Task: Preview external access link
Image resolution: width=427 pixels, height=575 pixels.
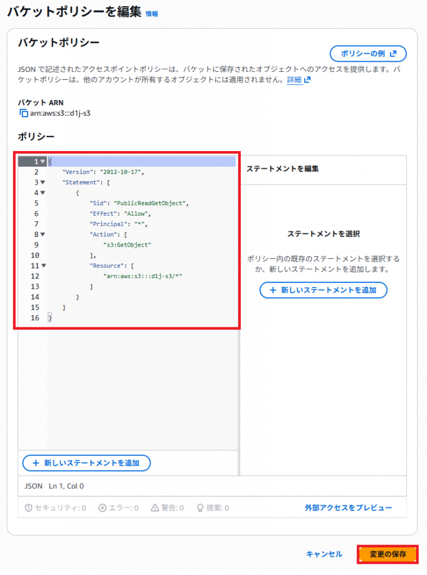Action: click(x=348, y=508)
